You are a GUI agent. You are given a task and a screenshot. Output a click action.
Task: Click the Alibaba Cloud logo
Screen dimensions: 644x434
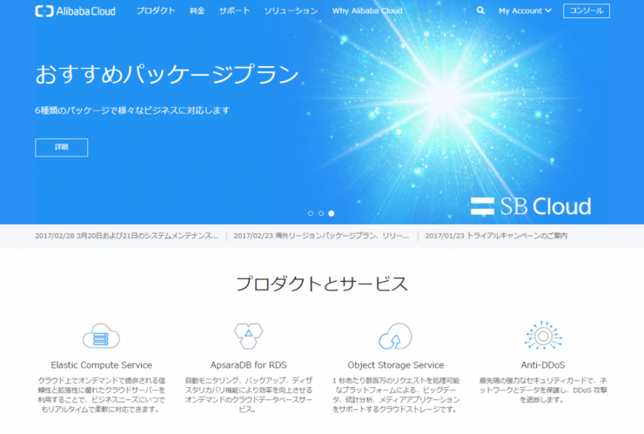[x=75, y=11]
